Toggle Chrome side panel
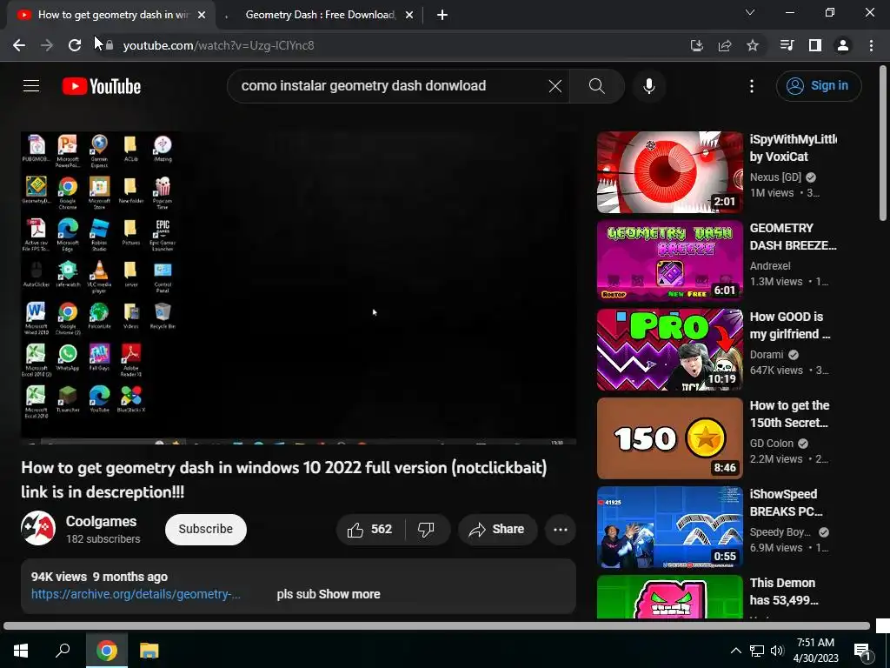The width and height of the screenshot is (890, 668). click(815, 45)
